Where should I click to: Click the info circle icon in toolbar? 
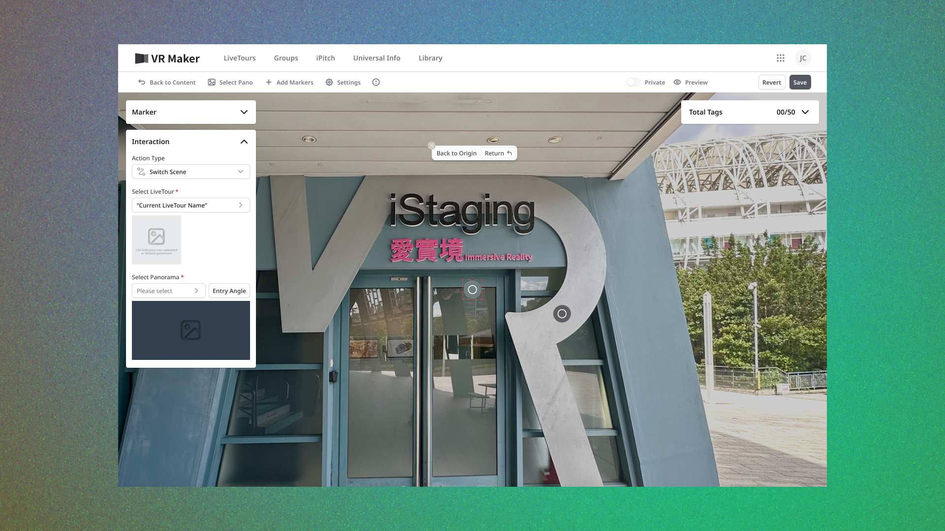(x=376, y=82)
